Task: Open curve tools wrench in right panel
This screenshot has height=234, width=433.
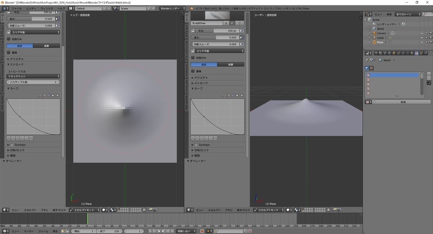Action: tap(233, 95)
